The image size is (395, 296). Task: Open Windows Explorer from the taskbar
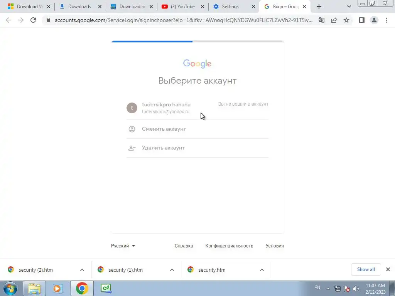(x=34, y=288)
